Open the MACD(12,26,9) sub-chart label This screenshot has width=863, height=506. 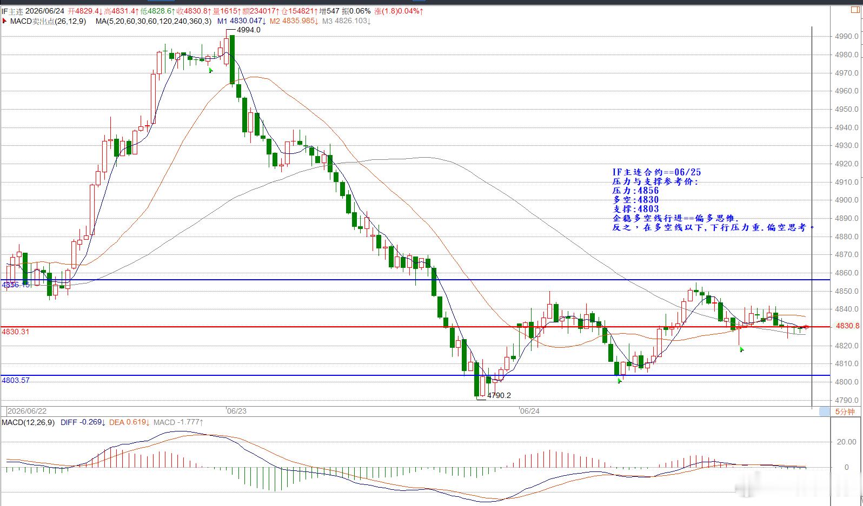(28, 422)
